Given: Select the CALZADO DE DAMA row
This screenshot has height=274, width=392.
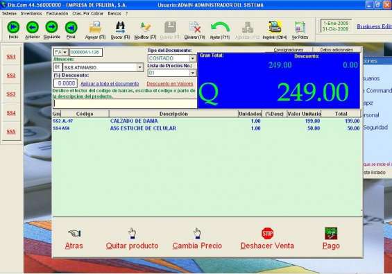Looking at the screenshot, I should pyautogui.click(x=207, y=121).
